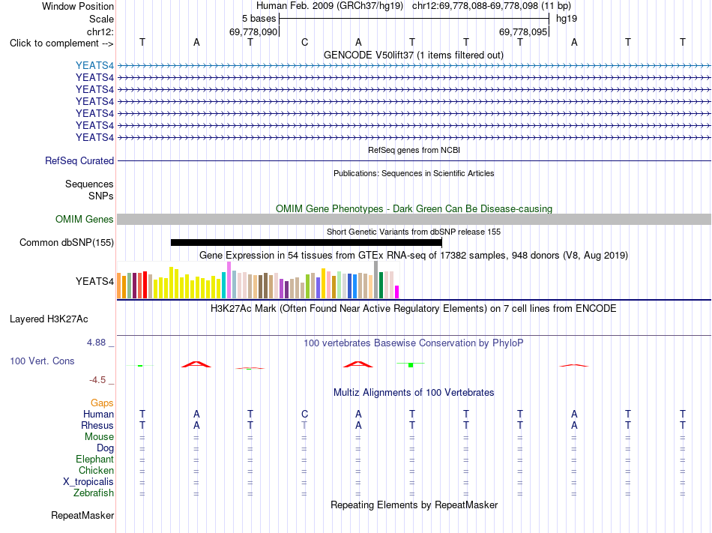Click the 'RefSeq genes from NCBI' title
The image size is (712, 533).
pos(414,150)
